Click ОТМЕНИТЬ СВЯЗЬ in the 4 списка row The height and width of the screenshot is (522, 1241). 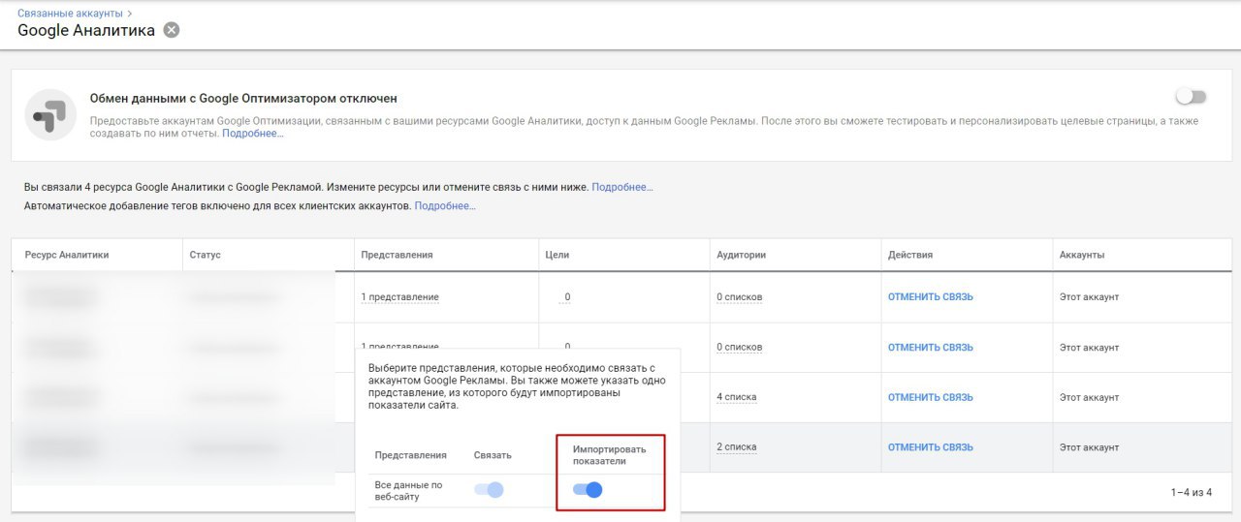tap(930, 398)
